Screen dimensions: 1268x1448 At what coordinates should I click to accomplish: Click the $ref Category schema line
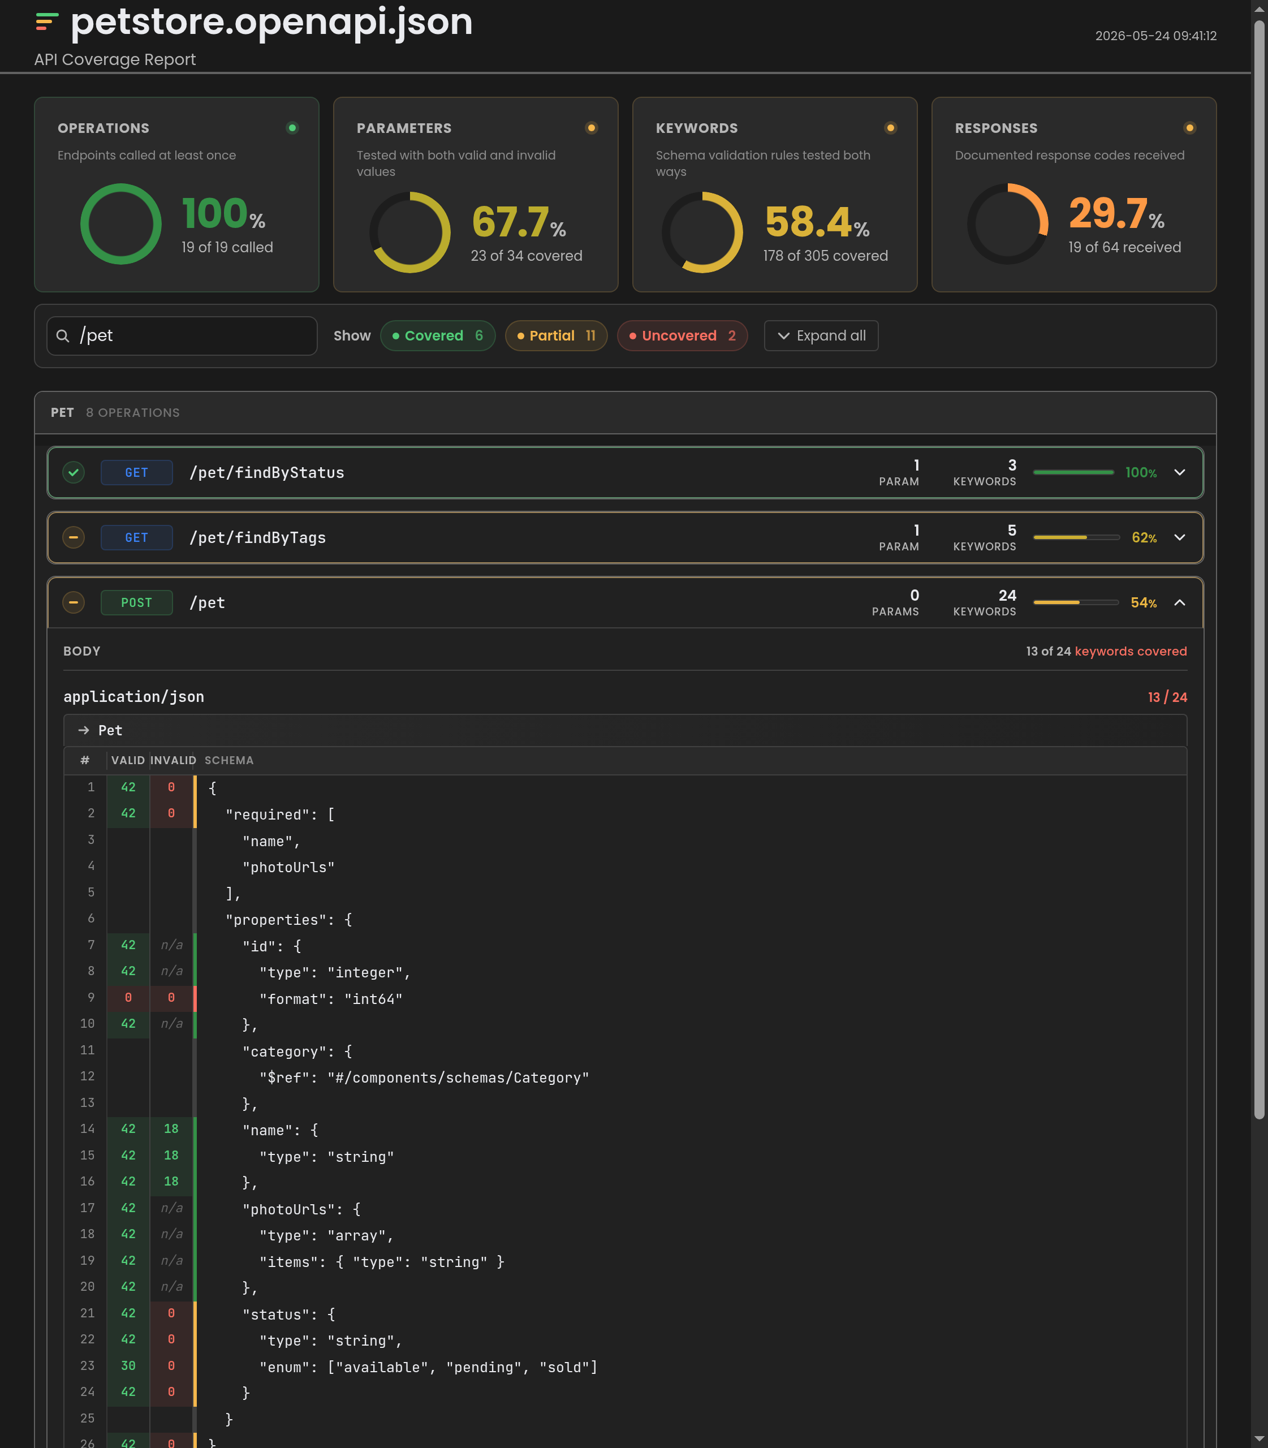[424, 1077]
